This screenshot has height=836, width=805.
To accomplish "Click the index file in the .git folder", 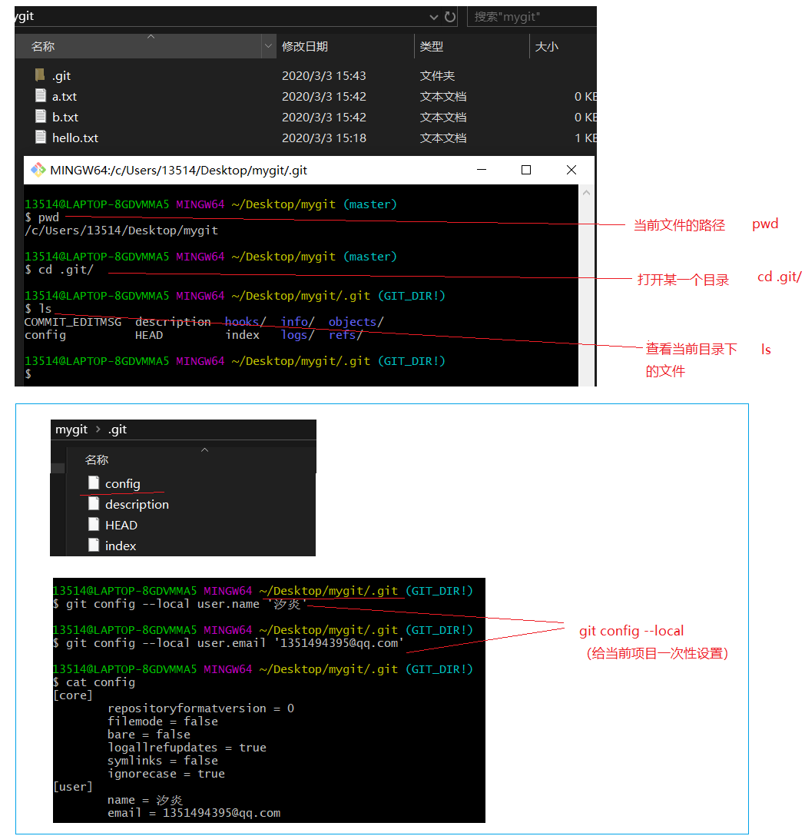I will [x=120, y=546].
